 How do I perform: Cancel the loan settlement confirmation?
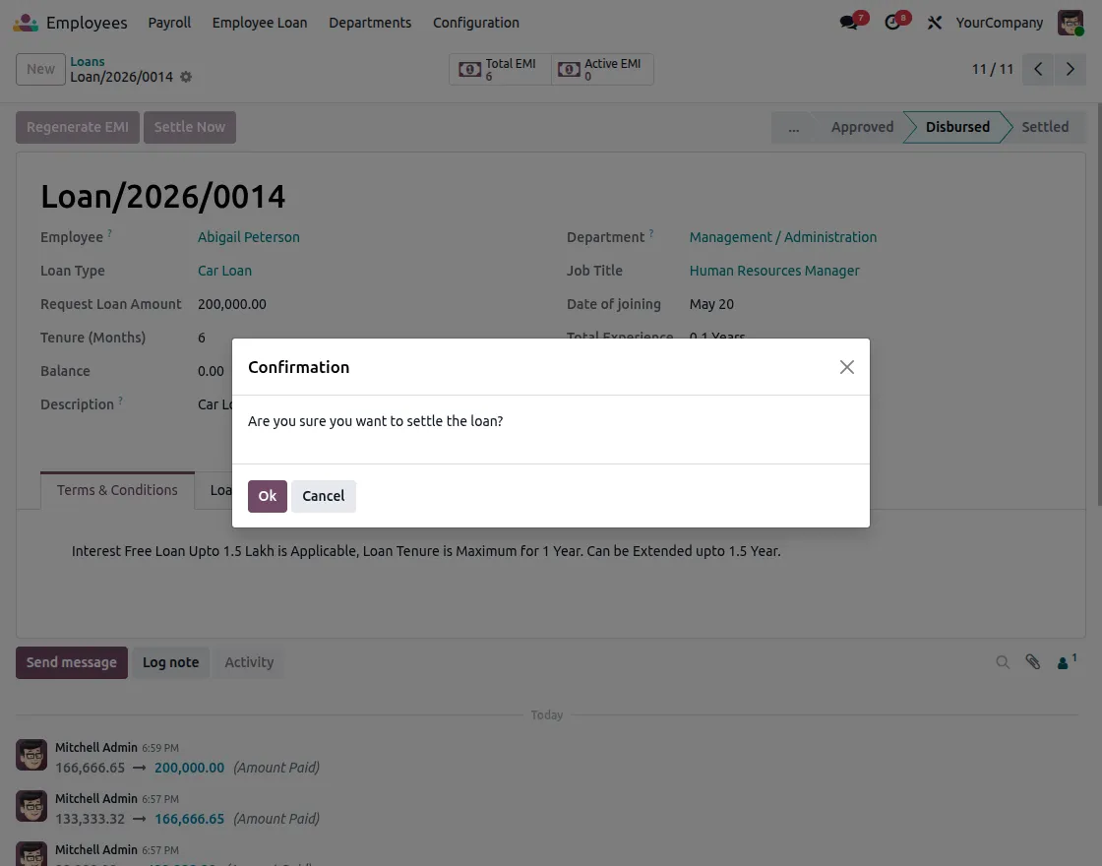[x=324, y=496]
